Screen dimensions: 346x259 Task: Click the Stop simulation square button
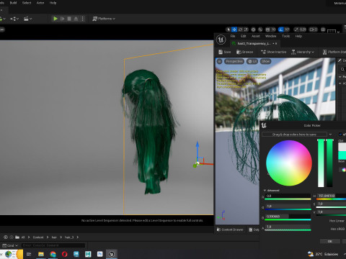tap(69, 19)
